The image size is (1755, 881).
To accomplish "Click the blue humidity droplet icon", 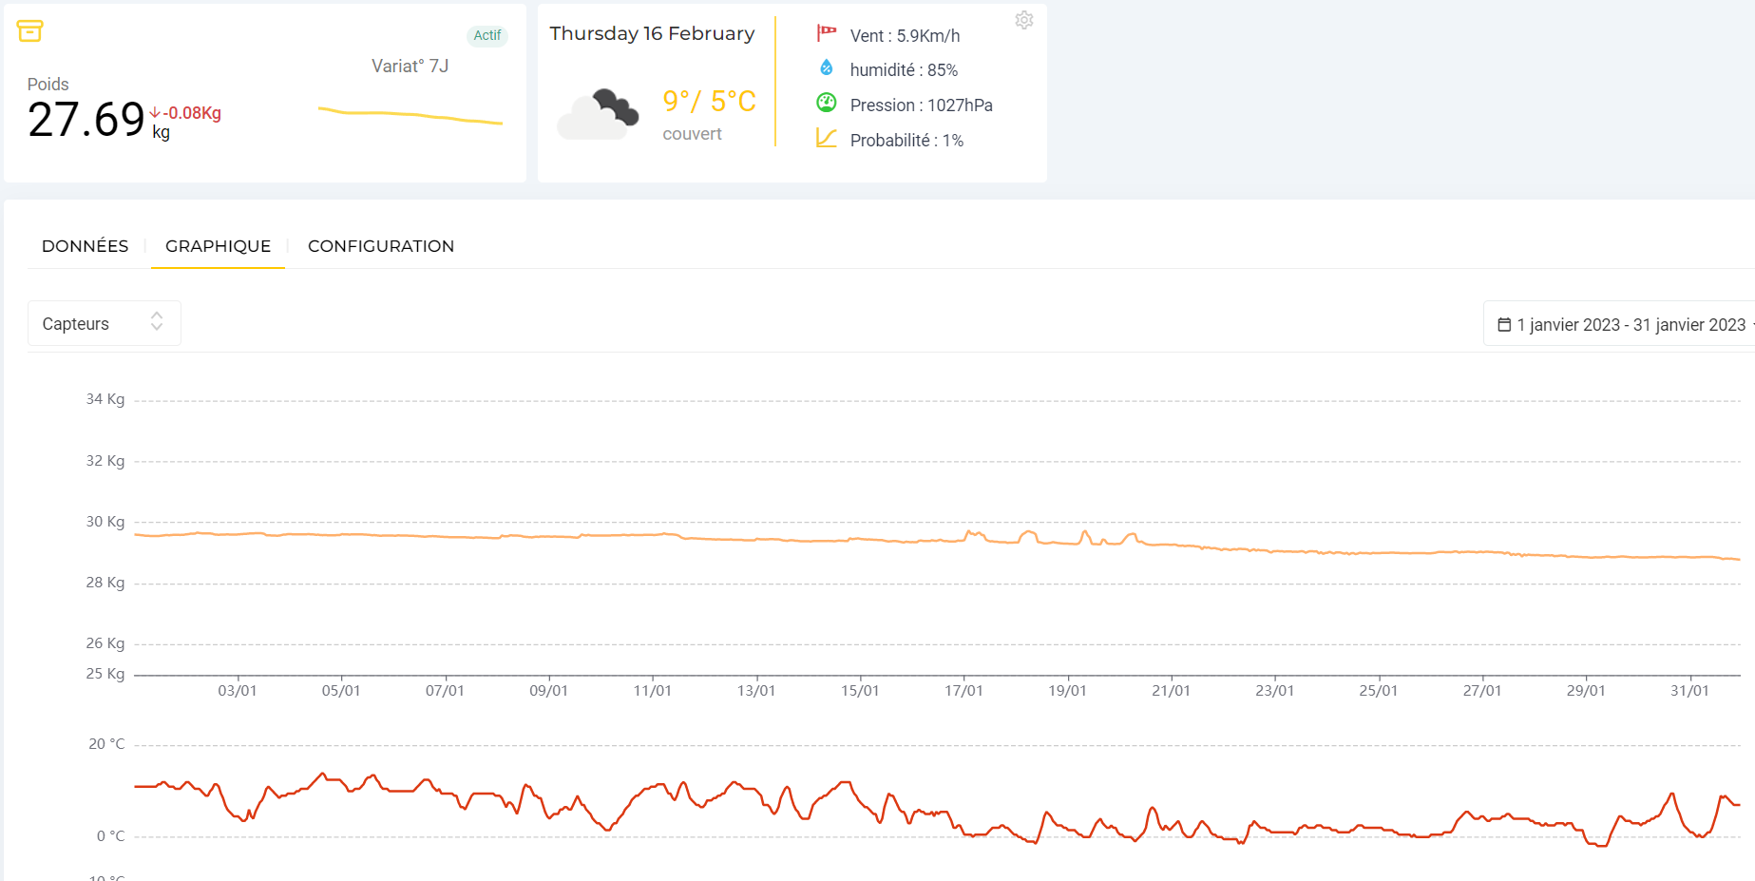I will point(826,67).
